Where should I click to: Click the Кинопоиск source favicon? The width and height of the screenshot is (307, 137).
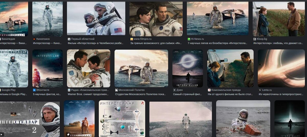[34, 39]
